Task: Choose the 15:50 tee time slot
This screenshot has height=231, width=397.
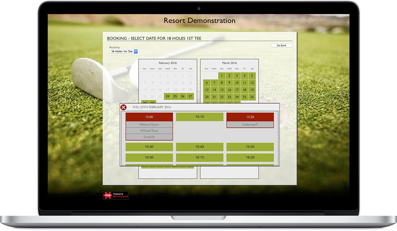Action: tap(250, 147)
